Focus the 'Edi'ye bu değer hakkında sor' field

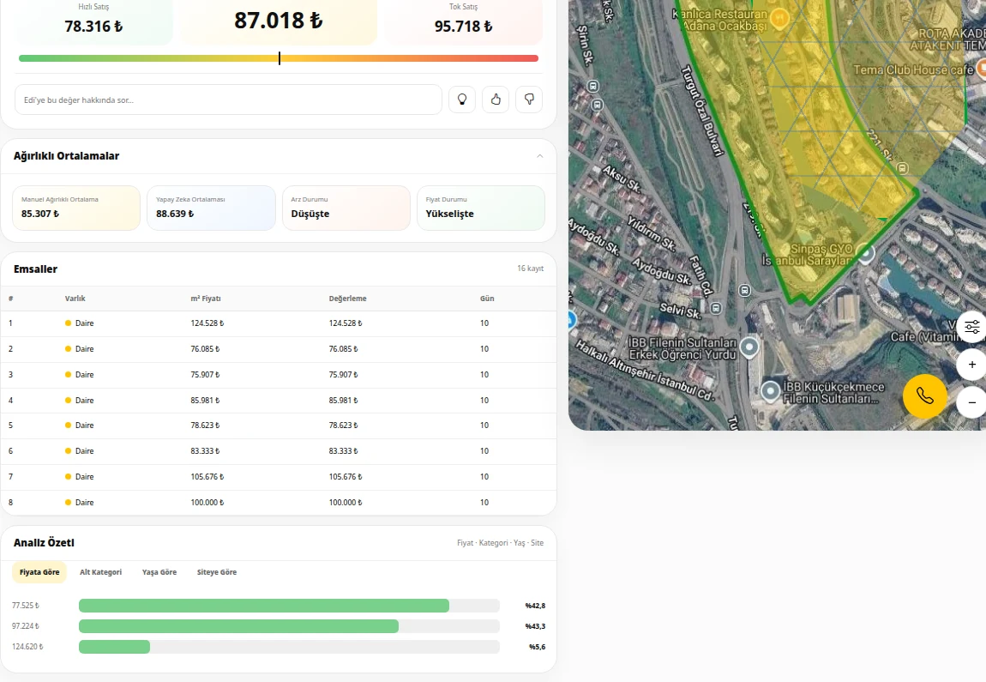tap(228, 100)
